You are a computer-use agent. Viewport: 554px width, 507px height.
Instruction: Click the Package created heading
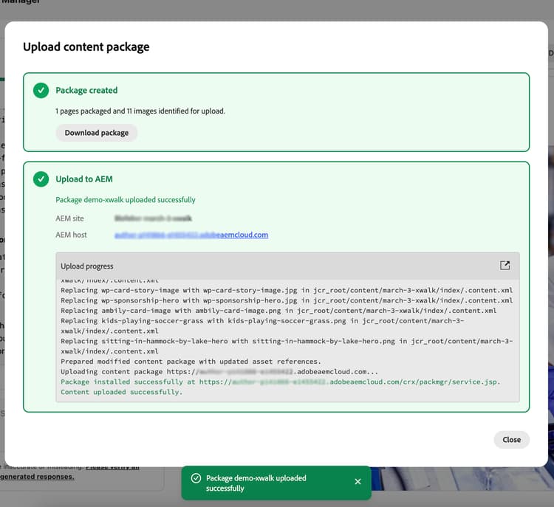click(86, 90)
